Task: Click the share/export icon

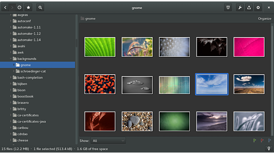Action: (x=249, y=7)
